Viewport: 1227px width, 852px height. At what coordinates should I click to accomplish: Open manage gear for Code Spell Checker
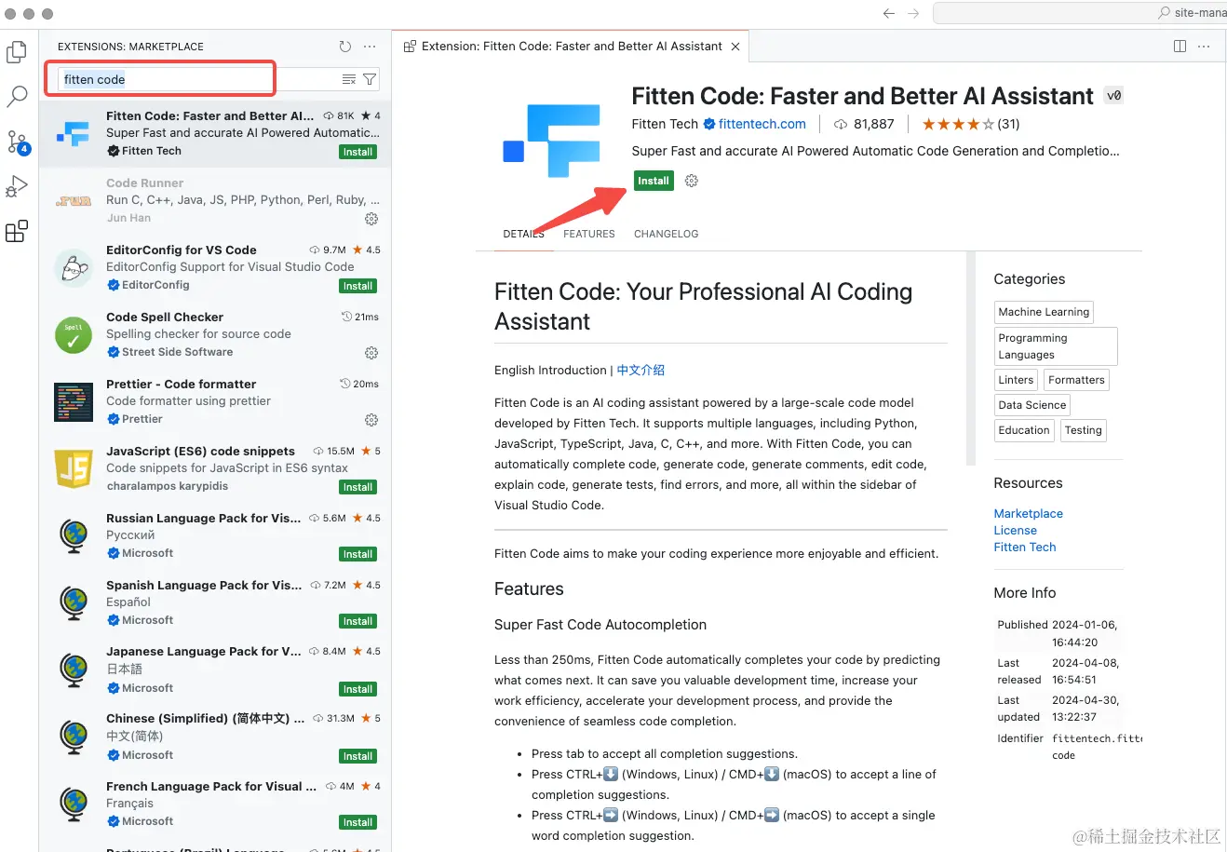pyautogui.click(x=371, y=353)
